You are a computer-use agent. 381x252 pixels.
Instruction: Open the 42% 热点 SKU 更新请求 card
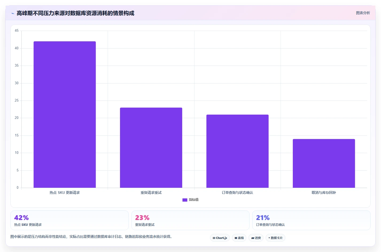click(69, 220)
